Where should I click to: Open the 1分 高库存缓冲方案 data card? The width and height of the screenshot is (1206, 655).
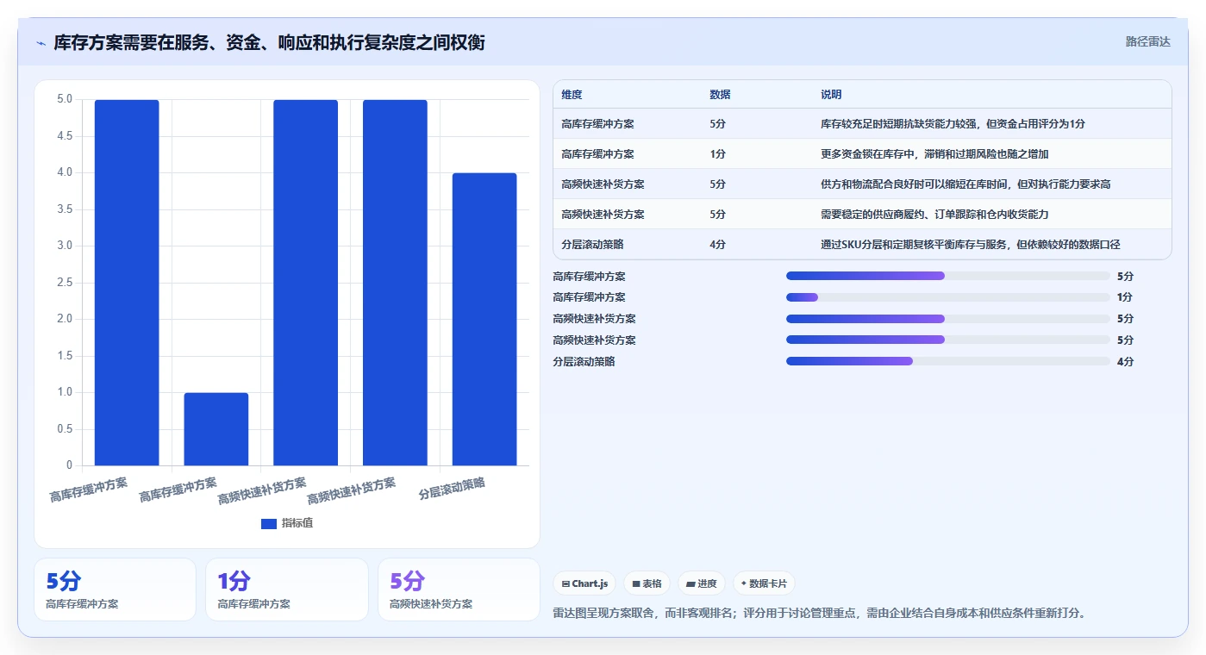[286, 589]
